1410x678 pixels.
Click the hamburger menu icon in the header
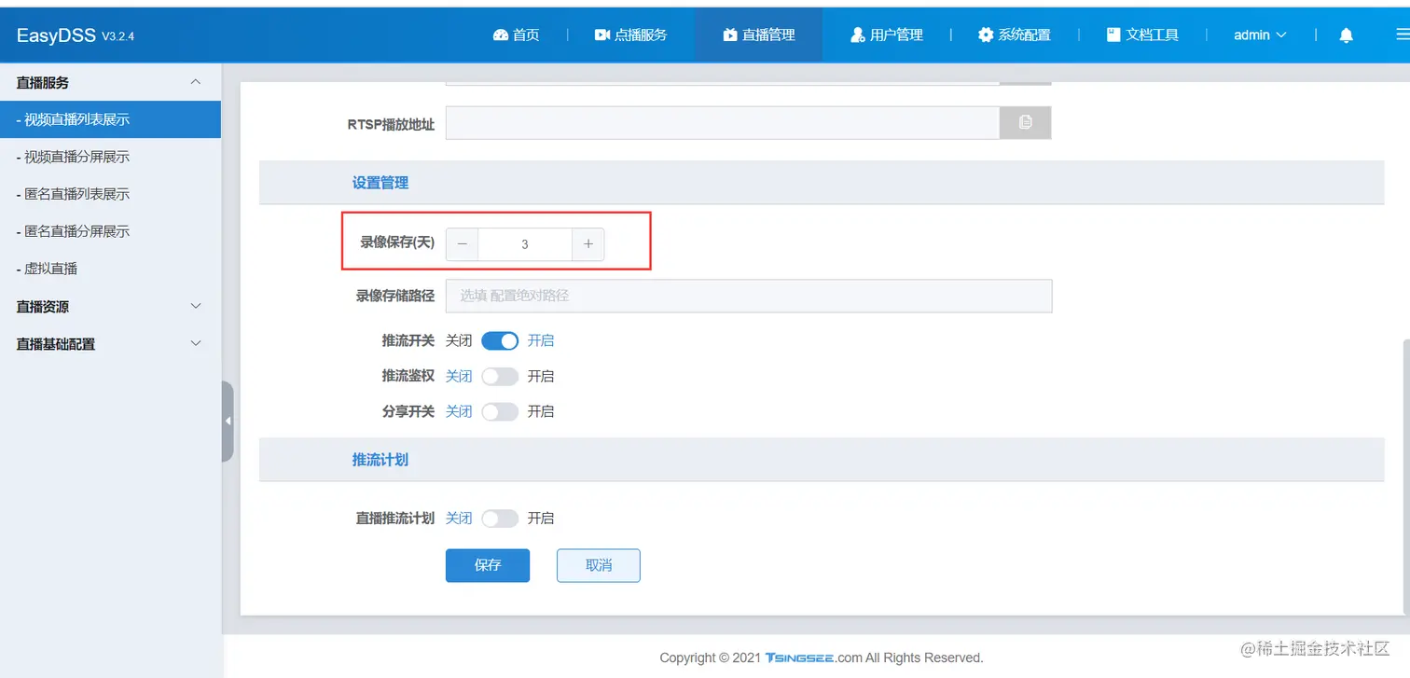tap(1402, 35)
